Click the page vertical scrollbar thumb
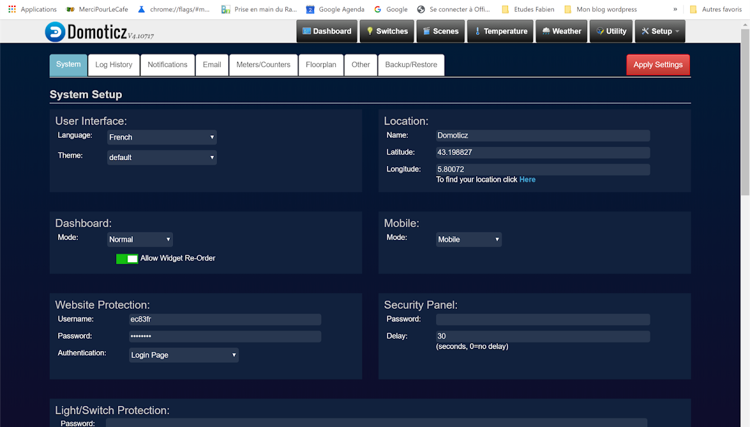Viewport: 750px width, 427px height. 746,112
